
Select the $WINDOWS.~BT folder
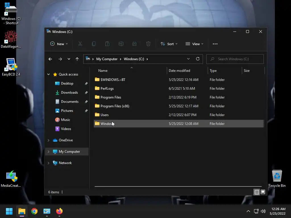tap(179, 80)
